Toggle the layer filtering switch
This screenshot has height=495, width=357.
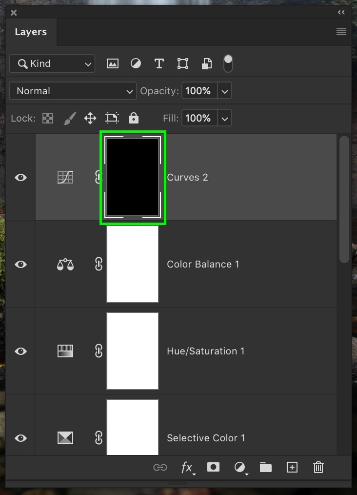pyautogui.click(x=228, y=64)
